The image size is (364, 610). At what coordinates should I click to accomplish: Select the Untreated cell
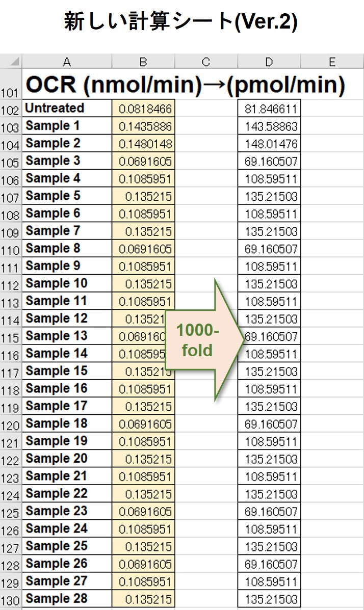(x=67, y=108)
